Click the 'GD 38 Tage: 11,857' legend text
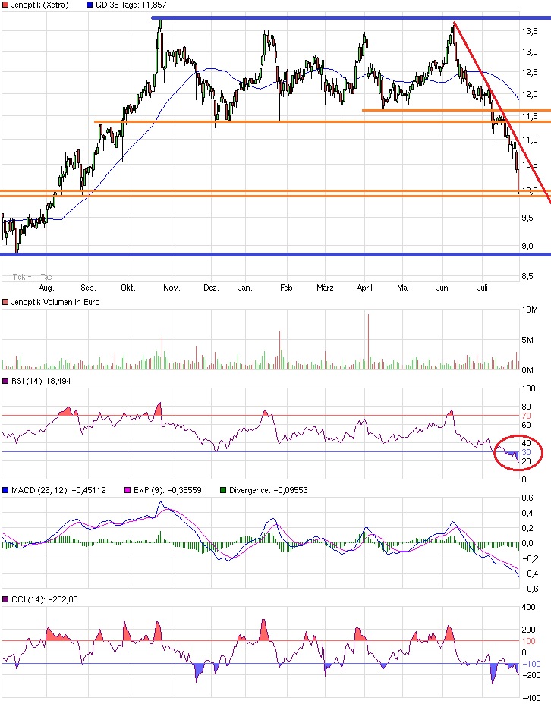 point(131,5)
